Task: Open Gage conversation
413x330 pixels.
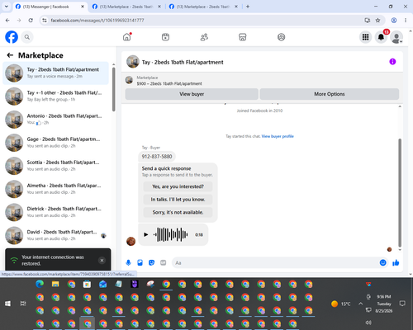Action: (x=55, y=143)
